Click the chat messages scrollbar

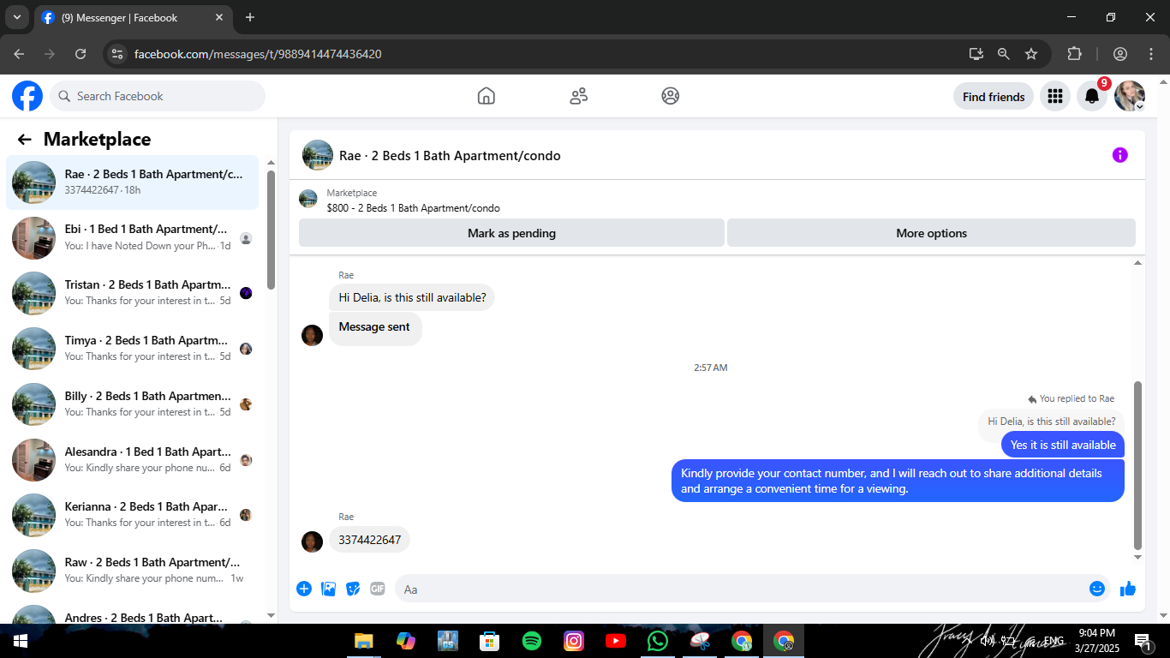pyautogui.click(x=1137, y=465)
